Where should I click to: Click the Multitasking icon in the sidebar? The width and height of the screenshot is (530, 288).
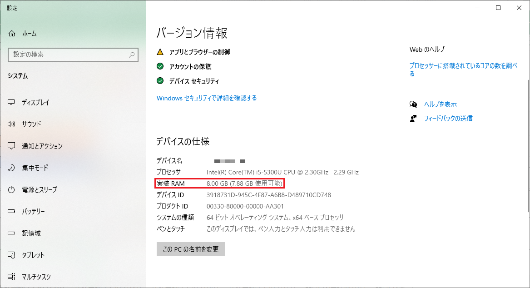(12, 277)
